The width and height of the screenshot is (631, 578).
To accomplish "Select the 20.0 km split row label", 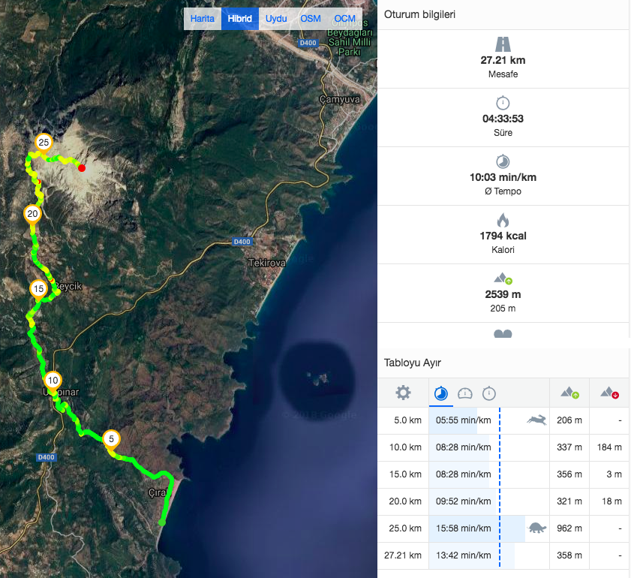I will click(405, 501).
